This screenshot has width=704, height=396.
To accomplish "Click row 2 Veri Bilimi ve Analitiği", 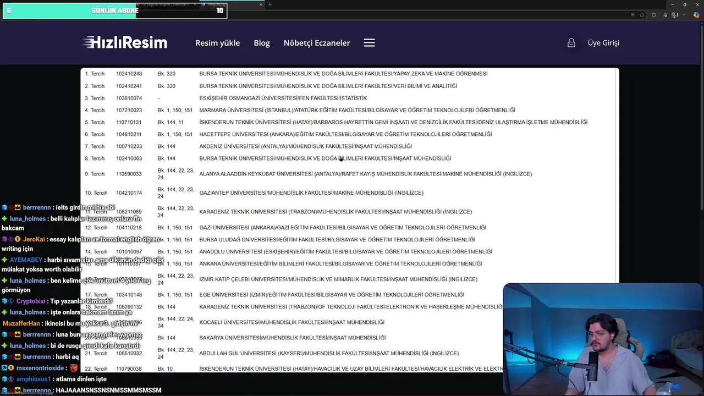I will 328,86.
